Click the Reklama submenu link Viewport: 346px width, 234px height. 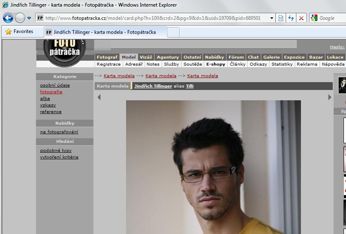(307, 64)
